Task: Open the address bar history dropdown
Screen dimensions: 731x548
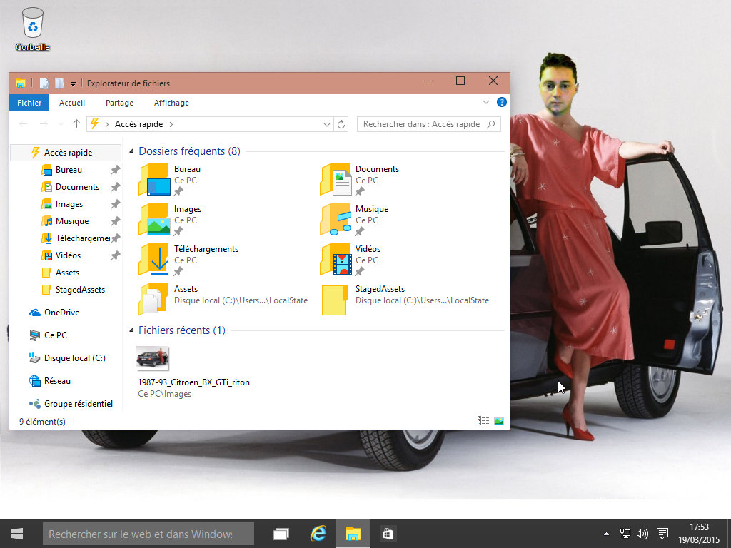Action: (x=327, y=124)
